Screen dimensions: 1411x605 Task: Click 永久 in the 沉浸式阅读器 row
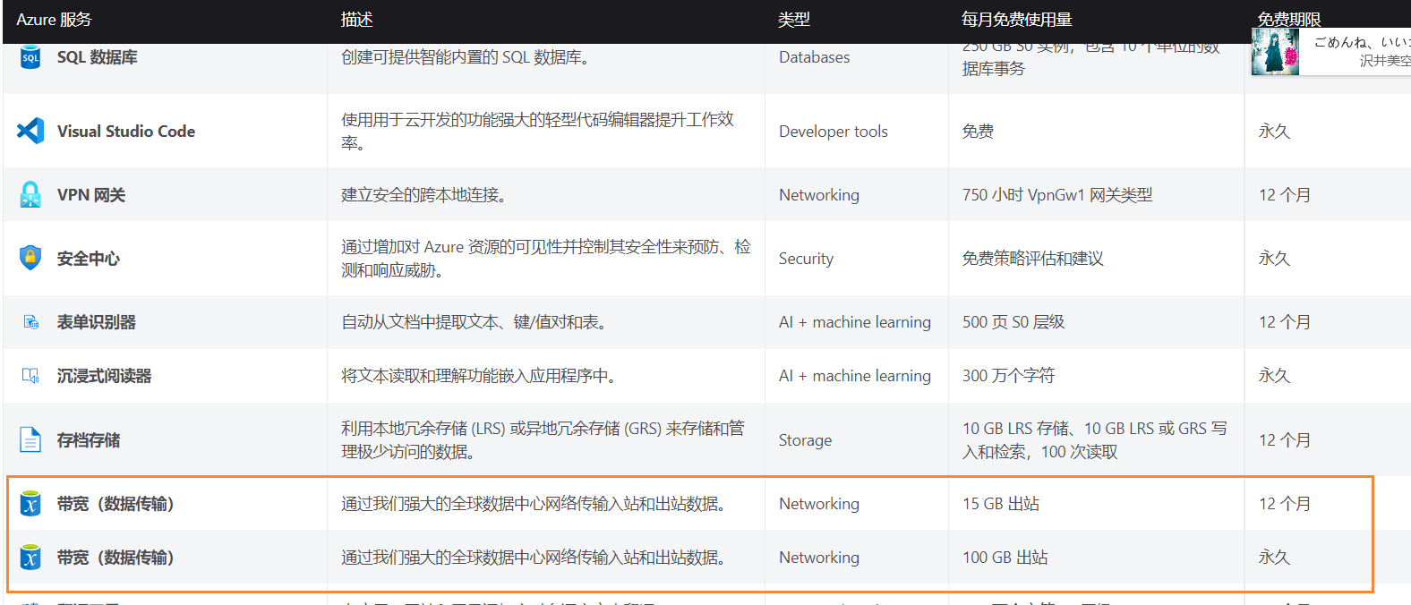click(1275, 376)
